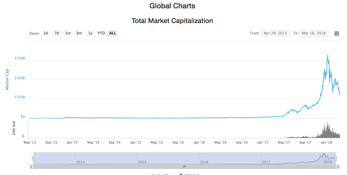Choose the 3m zoom range

[79, 33]
